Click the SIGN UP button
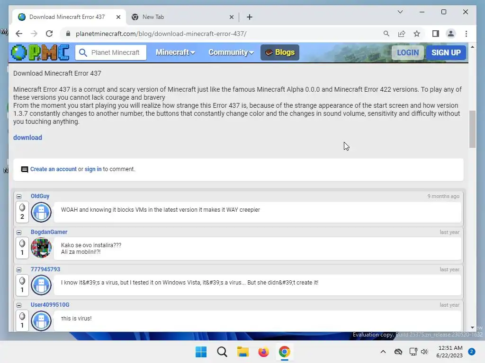The image size is (485, 363). pyautogui.click(x=446, y=52)
